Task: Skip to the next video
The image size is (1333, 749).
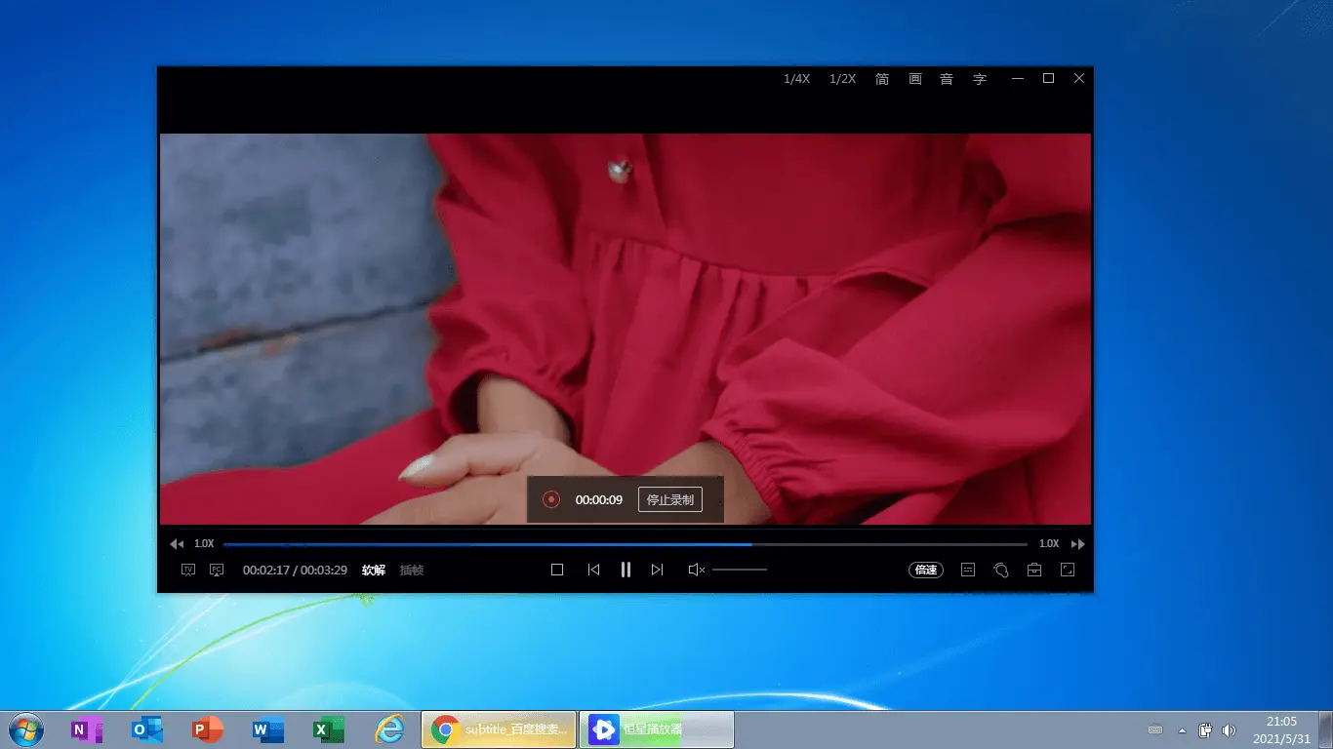Action: point(658,570)
